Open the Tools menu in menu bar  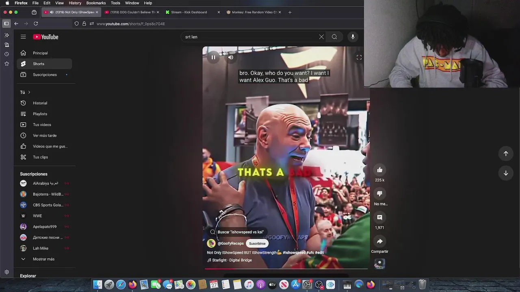(x=115, y=3)
